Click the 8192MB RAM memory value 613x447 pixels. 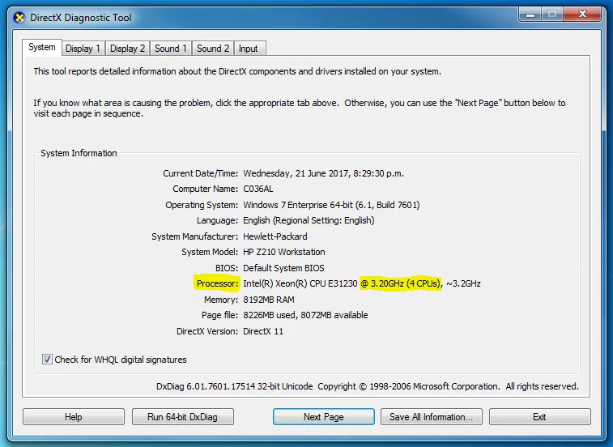tap(269, 300)
